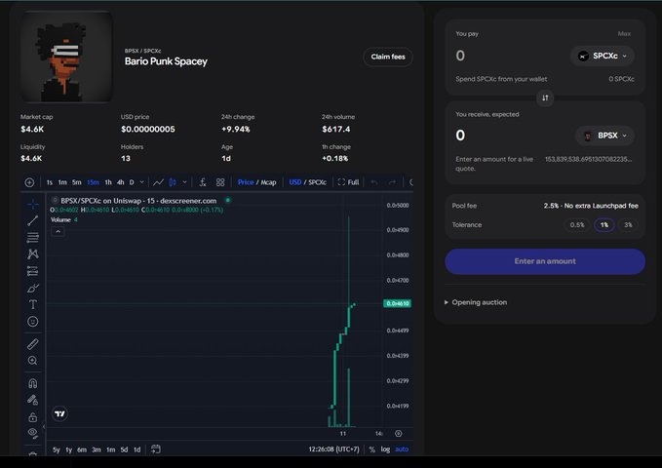The width and height of the screenshot is (662, 468).
Task: Toggle magnet mode for drawings
Action: [x=32, y=383]
